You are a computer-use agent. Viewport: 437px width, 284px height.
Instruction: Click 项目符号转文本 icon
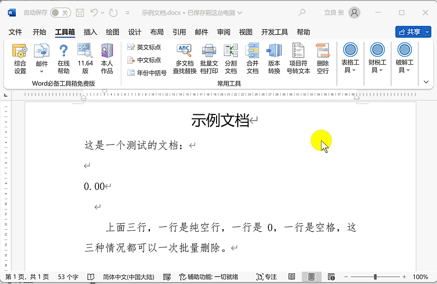[298, 59]
